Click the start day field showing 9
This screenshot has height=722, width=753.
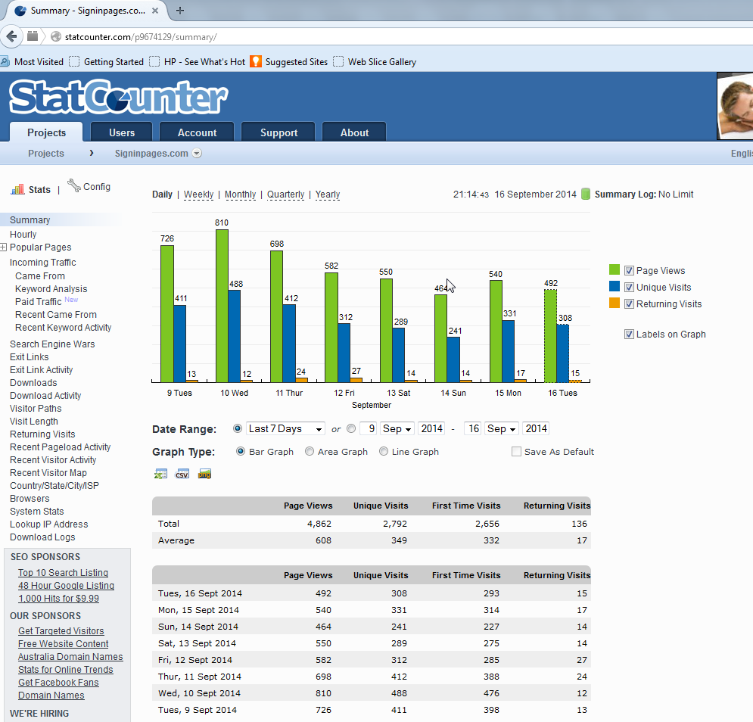click(369, 428)
